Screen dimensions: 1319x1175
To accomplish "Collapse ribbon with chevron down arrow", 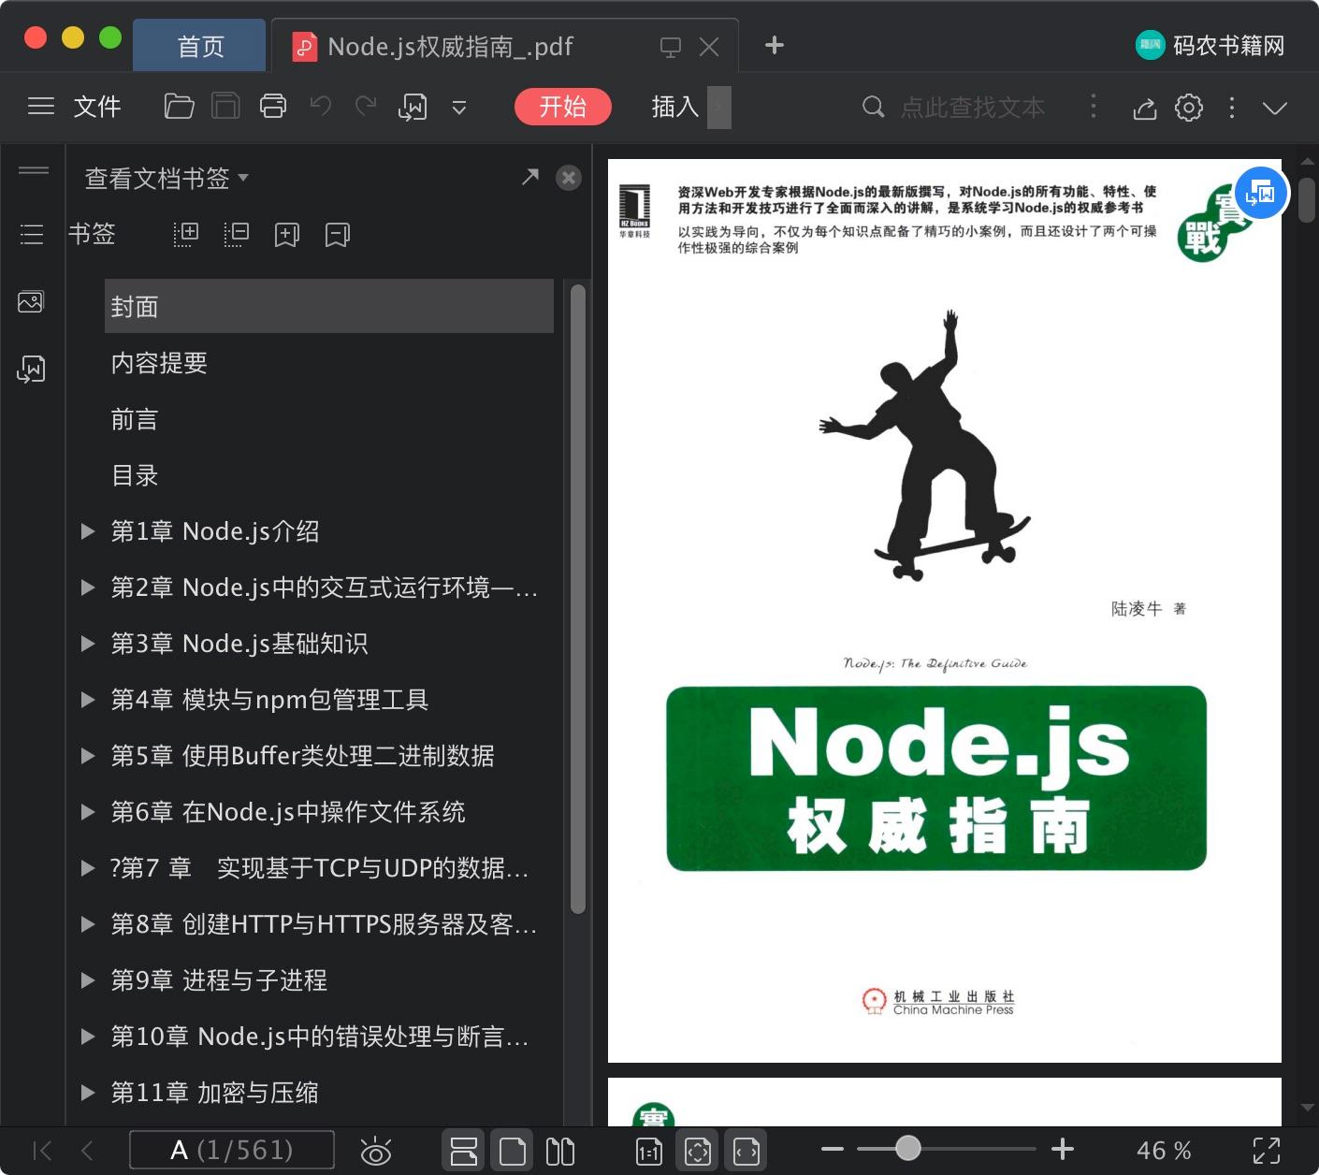I will point(1275,108).
